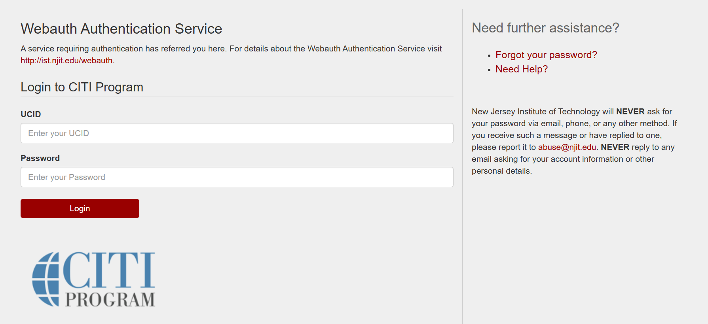
Task: Select the Webauth Authentication Service heading
Action: (x=121, y=29)
